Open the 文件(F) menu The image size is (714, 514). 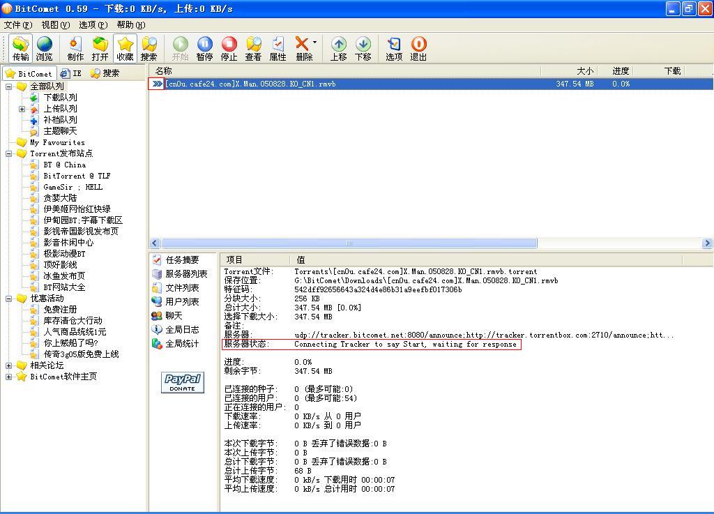18,24
